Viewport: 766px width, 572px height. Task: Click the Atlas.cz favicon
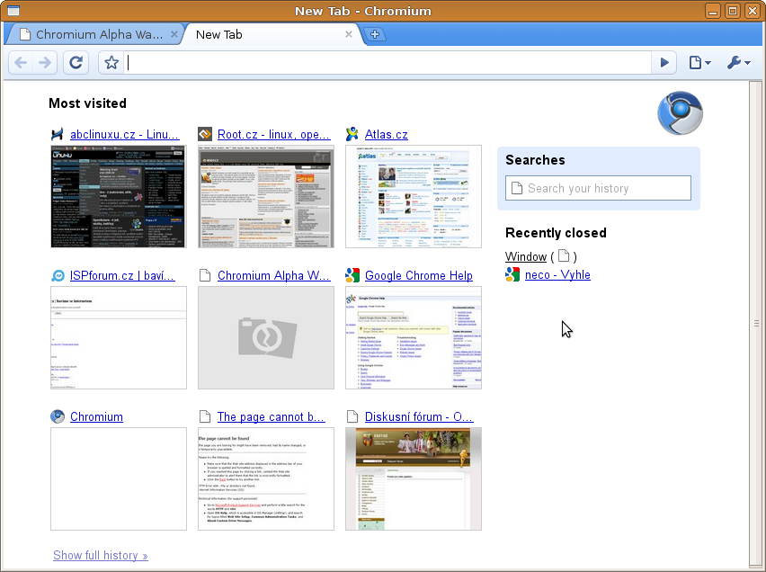(352, 134)
